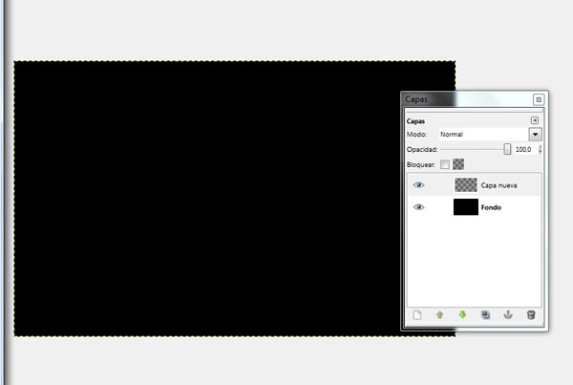Raise the layer with green up arrow

pyautogui.click(x=439, y=315)
